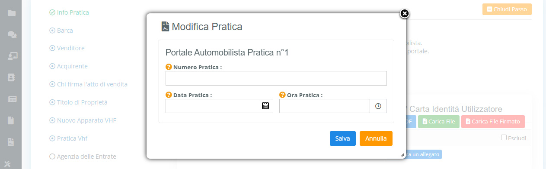
Task: Open tools wrench icon in sidebar
Action: [x=9, y=164]
